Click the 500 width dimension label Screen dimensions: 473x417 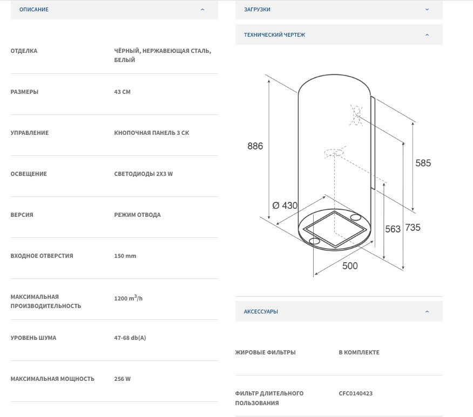click(x=350, y=266)
